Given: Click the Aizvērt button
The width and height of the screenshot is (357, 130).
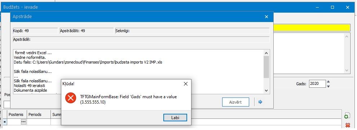Looking at the screenshot, I should coord(235,102).
